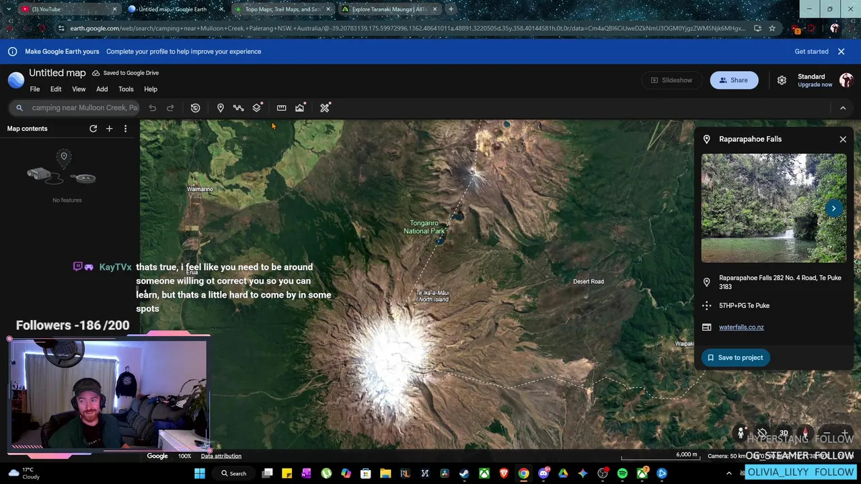The height and width of the screenshot is (484, 861).
Task: Add a new item to Map contents
Action: [109, 128]
